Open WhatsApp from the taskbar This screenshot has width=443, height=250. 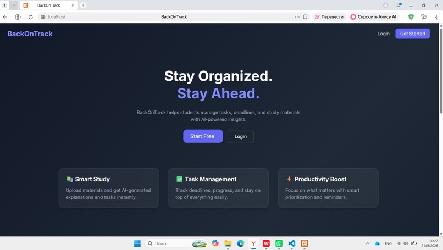pyautogui.click(x=279, y=243)
